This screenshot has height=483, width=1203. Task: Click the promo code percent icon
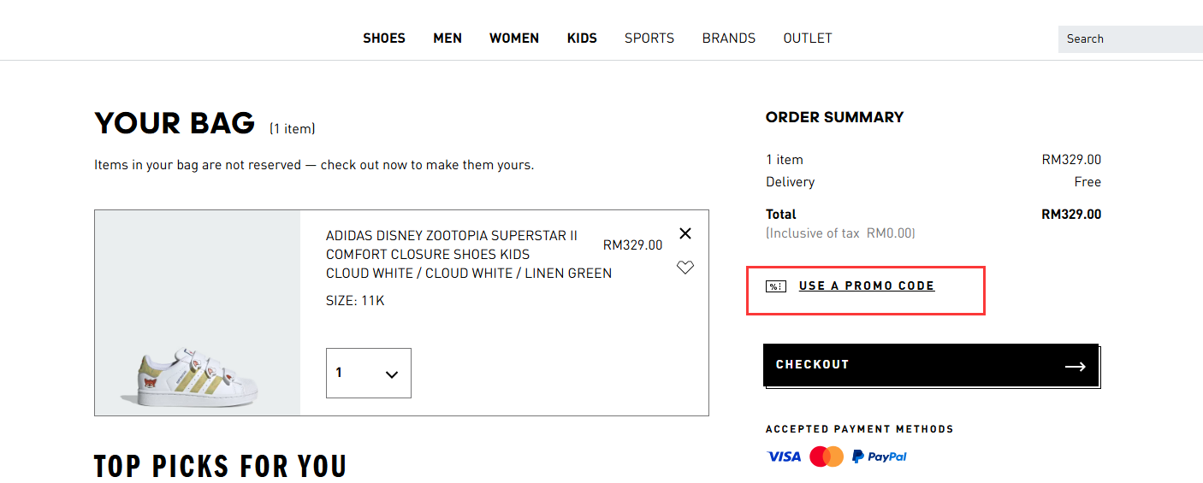[x=776, y=286]
